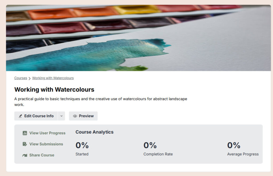Select the Share Course text link
This screenshot has height=176, width=273.
point(42,155)
